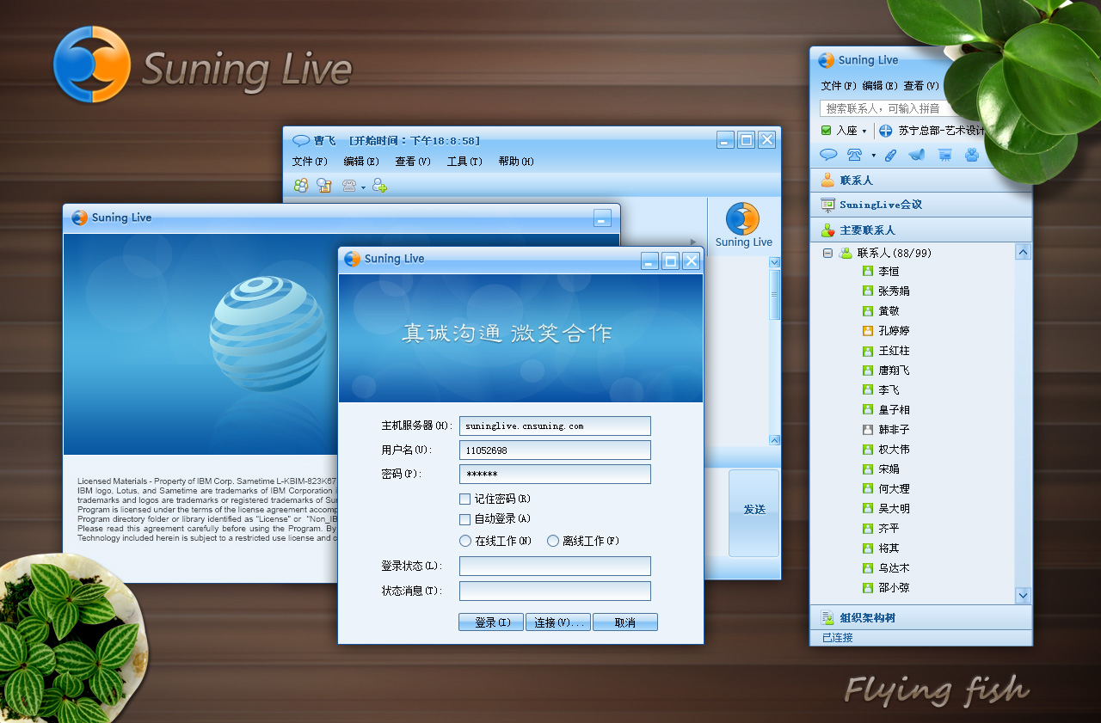The image size is (1101, 723).
Task: Click the telephone call icon in contact list window
Action: tap(854, 155)
